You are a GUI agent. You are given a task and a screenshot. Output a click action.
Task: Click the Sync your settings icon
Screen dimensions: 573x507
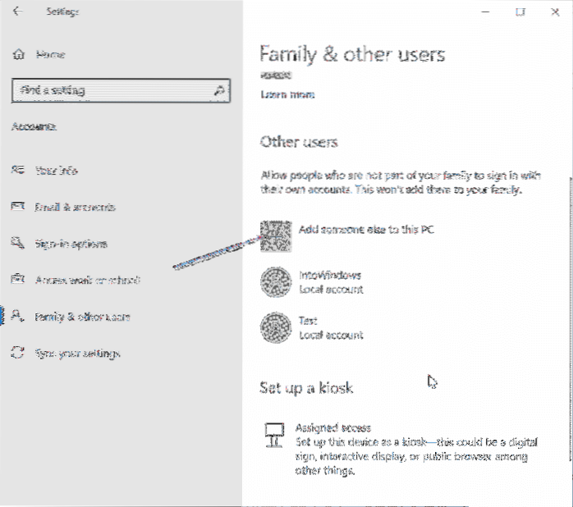click(x=18, y=354)
